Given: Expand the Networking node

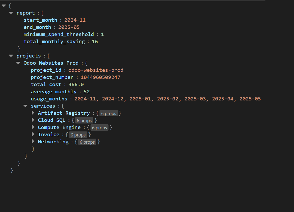Looking at the screenshot, I should (x=33, y=141).
